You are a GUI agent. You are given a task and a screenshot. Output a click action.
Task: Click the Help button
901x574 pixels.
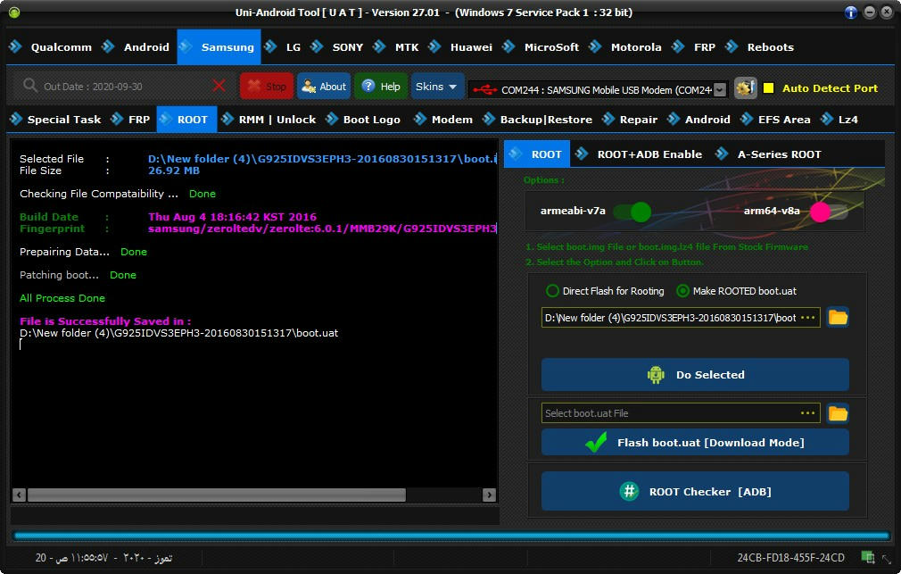(x=381, y=87)
